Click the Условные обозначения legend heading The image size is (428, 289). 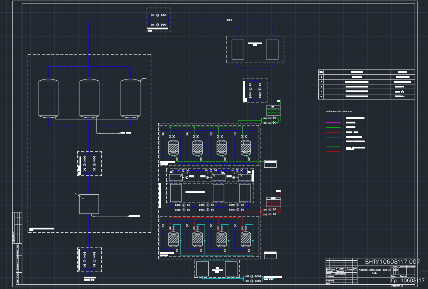pyautogui.click(x=338, y=111)
